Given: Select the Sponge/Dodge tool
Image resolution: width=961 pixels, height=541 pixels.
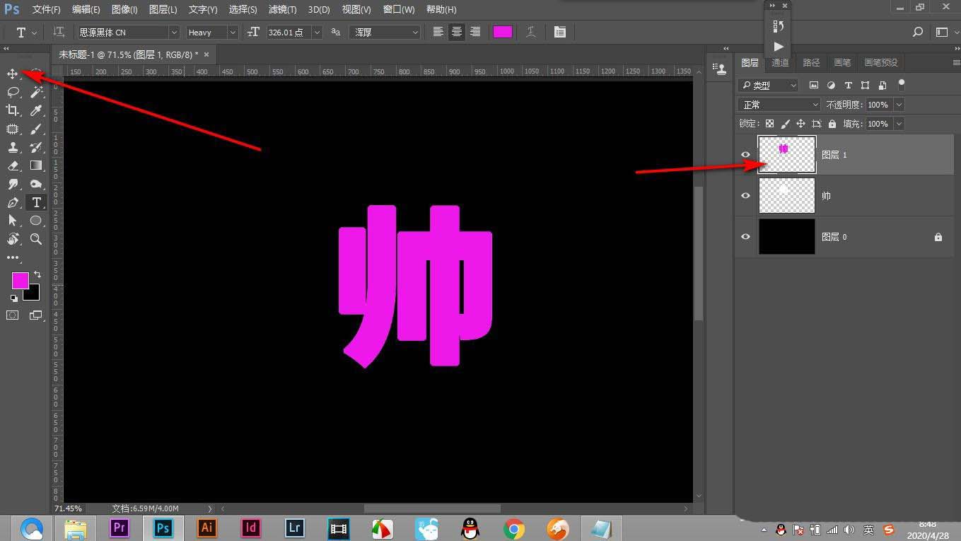Looking at the screenshot, I should (x=37, y=184).
